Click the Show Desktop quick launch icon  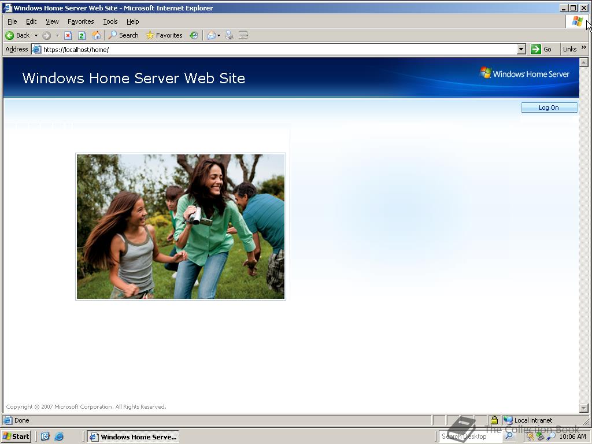pyautogui.click(x=45, y=436)
